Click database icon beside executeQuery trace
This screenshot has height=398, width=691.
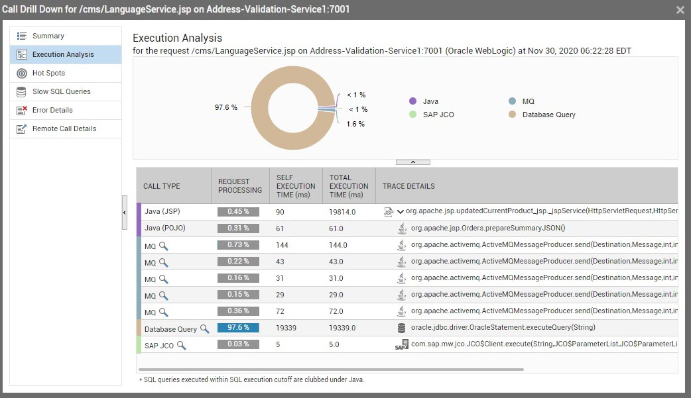coord(401,328)
